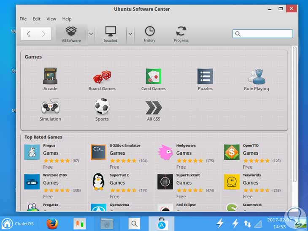
Task: Show Installed software
Action: tap(111, 34)
